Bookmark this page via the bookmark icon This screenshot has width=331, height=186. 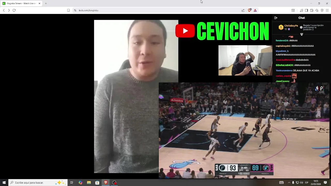pos(68,10)
